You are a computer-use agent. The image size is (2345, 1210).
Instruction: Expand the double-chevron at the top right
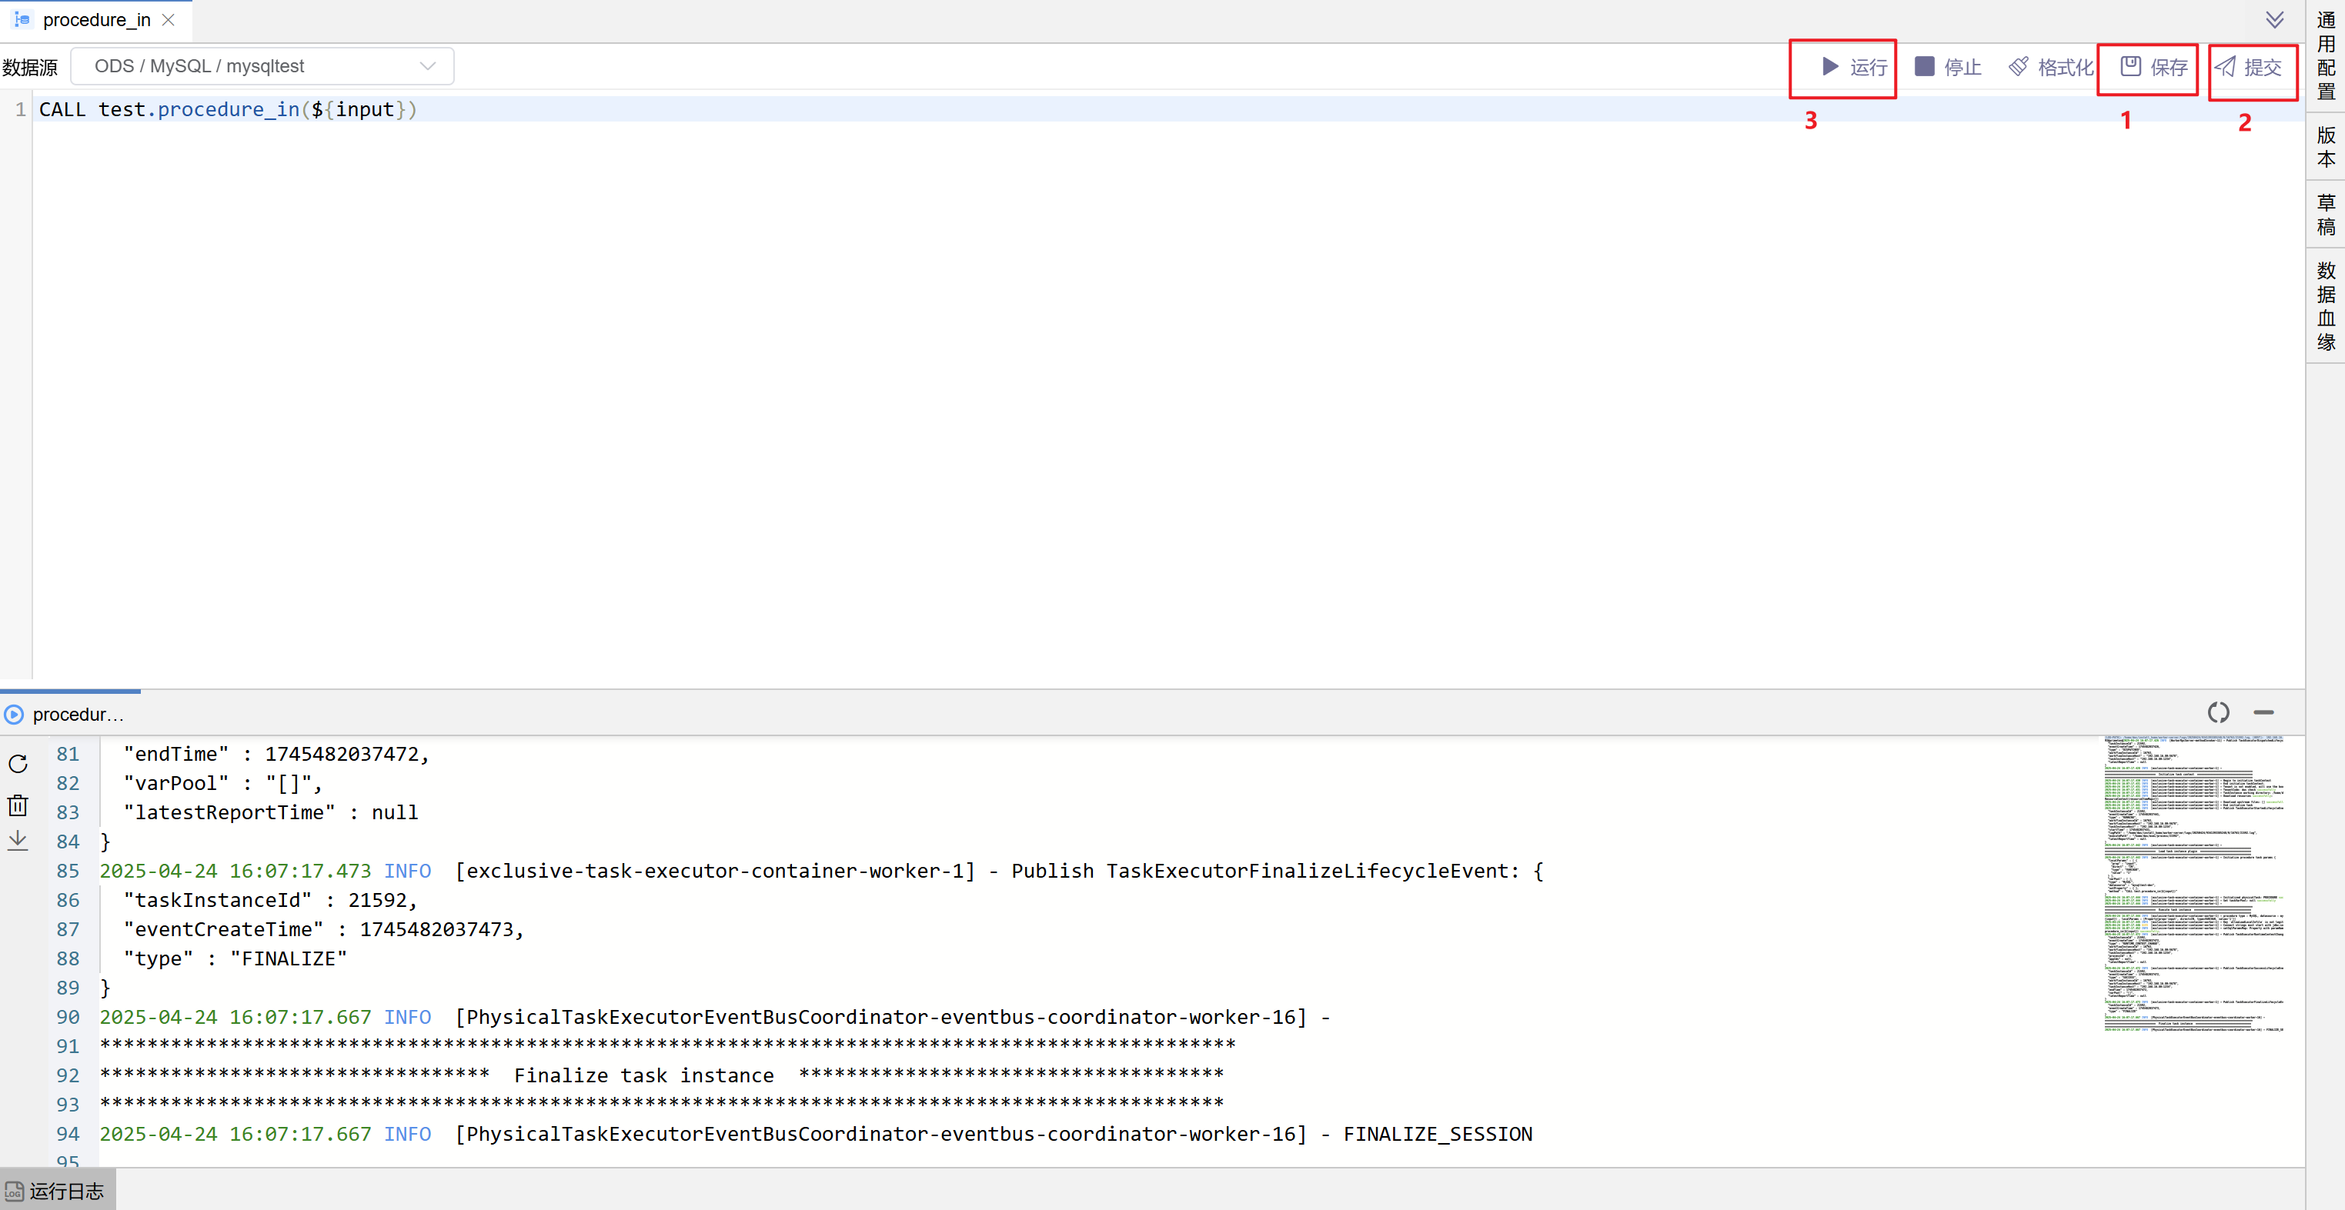2275,20
